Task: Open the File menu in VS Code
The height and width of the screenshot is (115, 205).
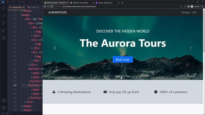Action: coord(8,2)
